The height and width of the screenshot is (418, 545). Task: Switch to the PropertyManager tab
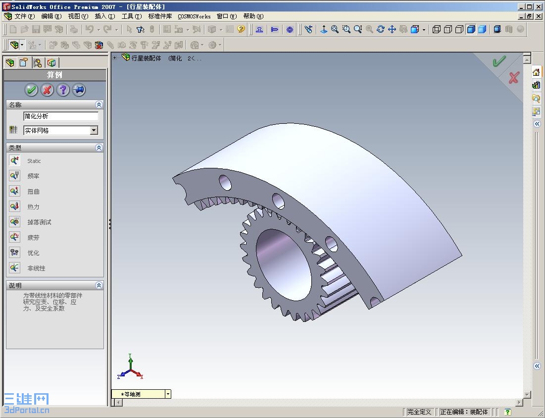[x=24, y=62]
